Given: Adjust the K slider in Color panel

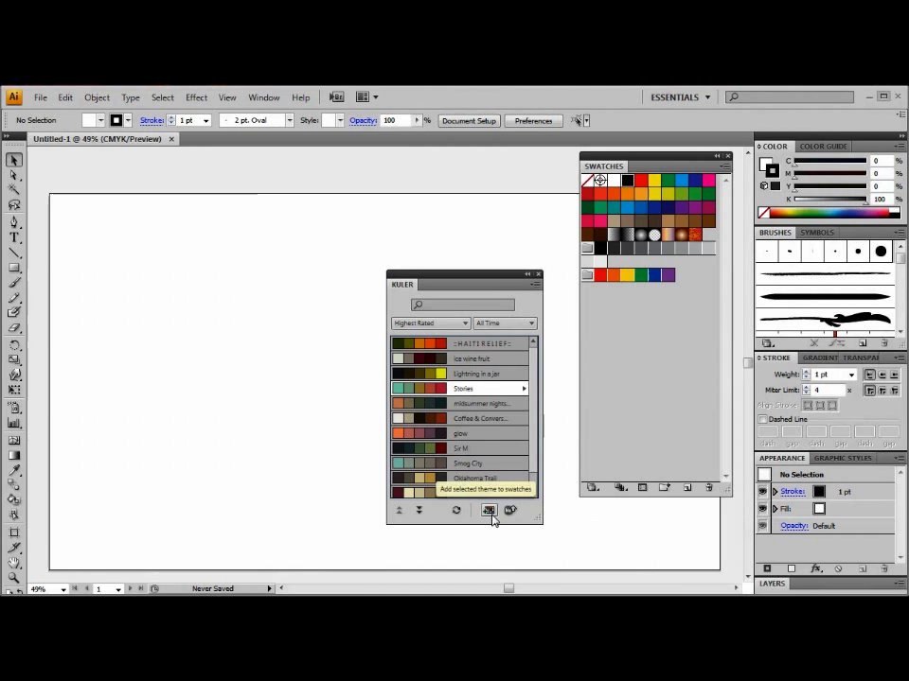Looking at the screenshot, I should coord(866,201).
